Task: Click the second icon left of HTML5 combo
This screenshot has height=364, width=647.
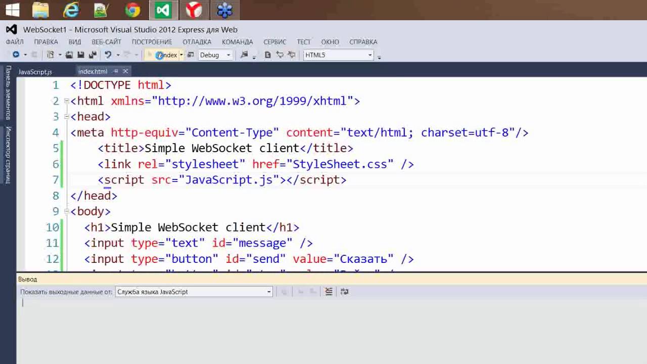Action: click(x=280, y=55)
